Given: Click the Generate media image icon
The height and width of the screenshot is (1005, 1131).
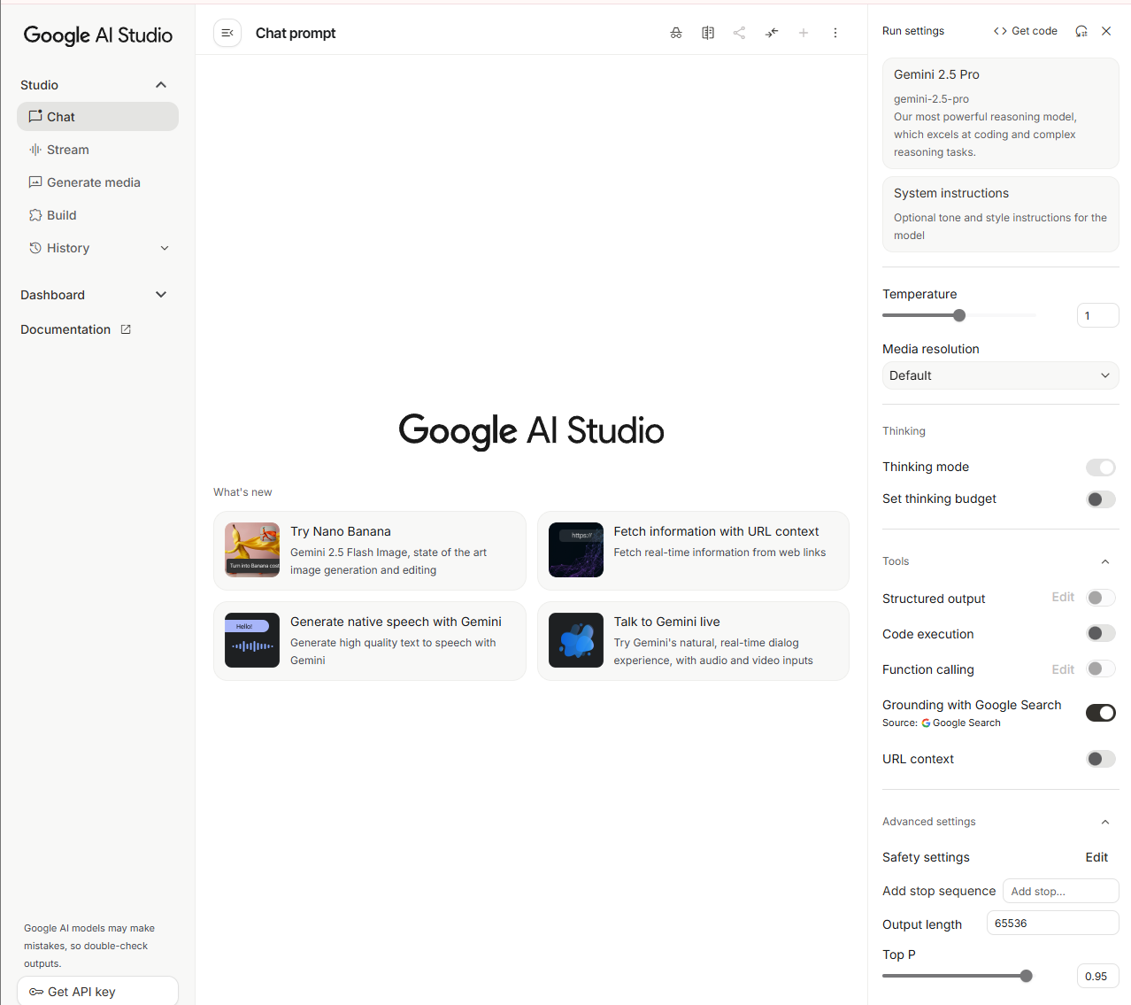Looking at the screenshot, I should (x=35, y=182).
